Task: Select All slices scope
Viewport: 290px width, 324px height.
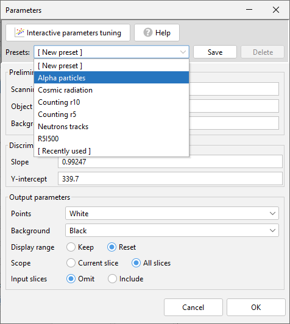Action: click(151, 263)
